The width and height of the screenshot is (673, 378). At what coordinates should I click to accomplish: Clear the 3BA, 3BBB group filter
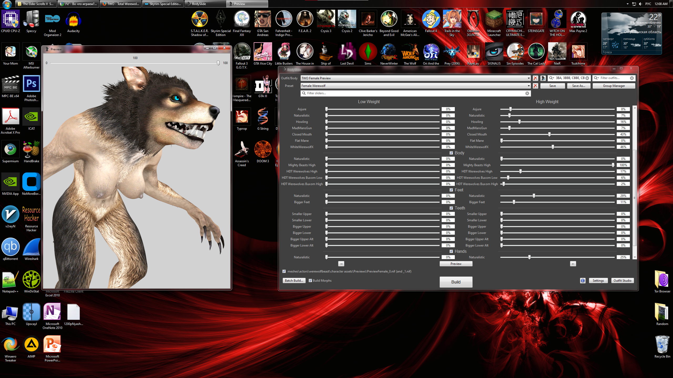587,78
